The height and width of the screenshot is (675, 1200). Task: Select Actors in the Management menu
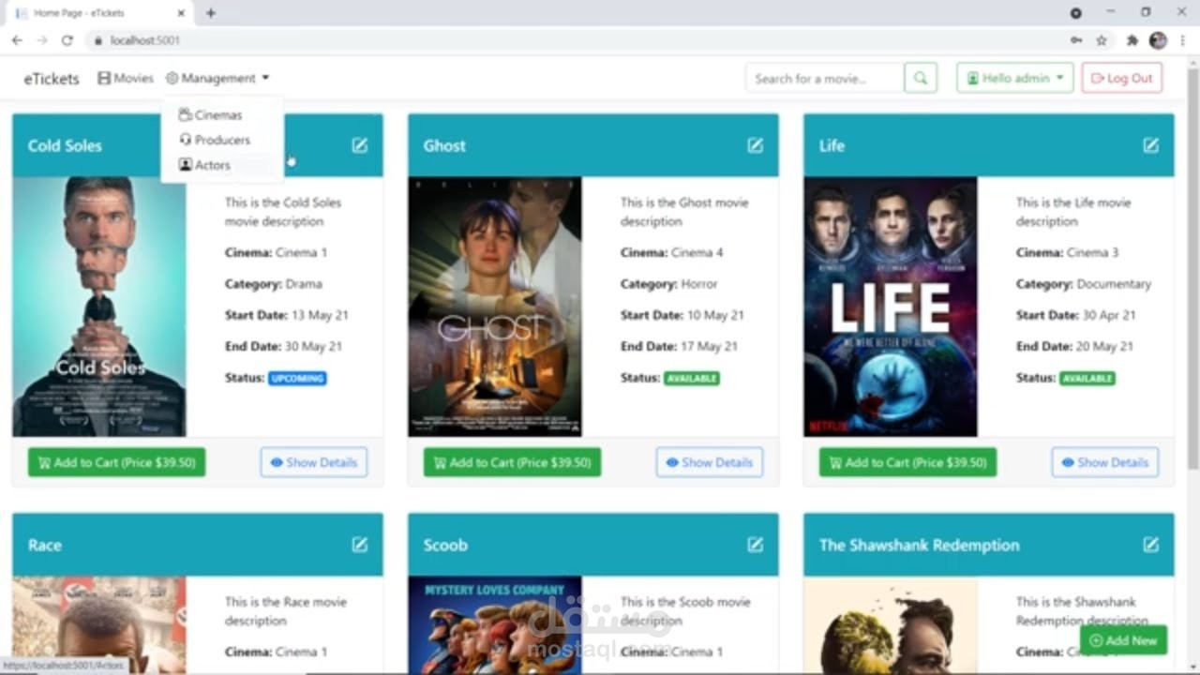coord(204,165)
